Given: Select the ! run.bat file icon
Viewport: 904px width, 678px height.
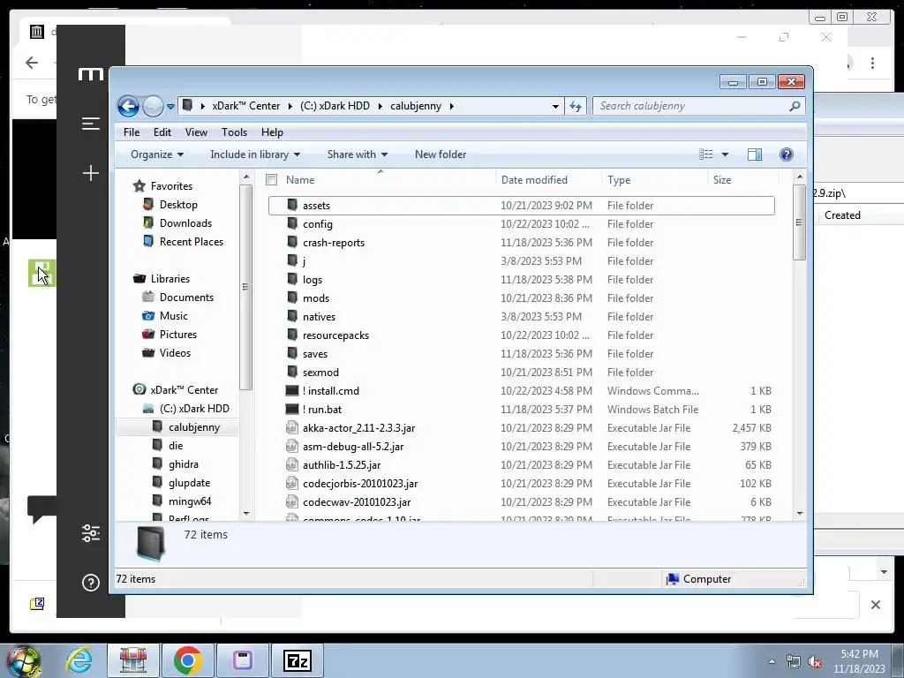Looking at the screenshot, I should [292, 410].
